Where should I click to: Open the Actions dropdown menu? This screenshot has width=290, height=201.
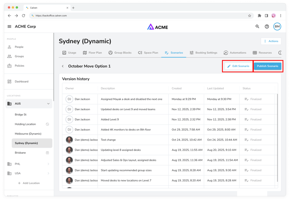tap(271, 41)
